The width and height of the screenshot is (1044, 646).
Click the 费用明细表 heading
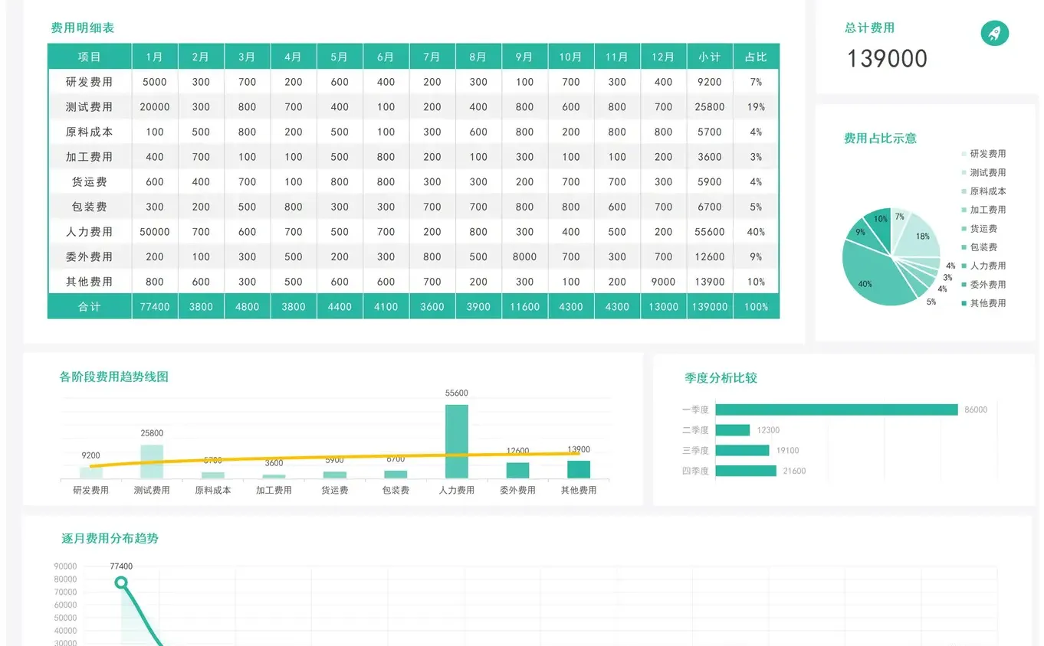pyautogui.click(x=83, y=28)
